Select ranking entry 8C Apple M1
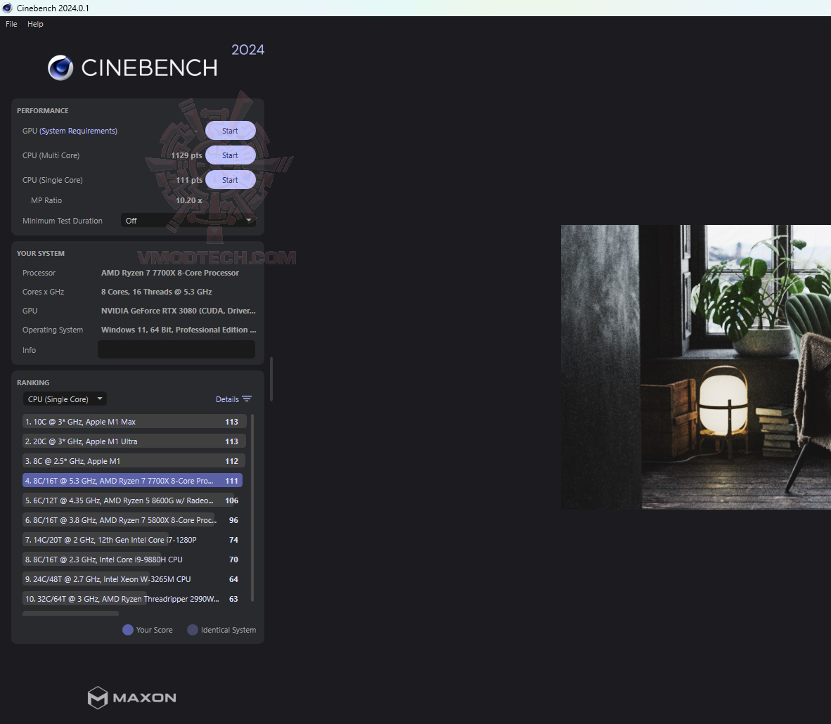This screenshot has width=831, height=724. click(x=134, y=461)
